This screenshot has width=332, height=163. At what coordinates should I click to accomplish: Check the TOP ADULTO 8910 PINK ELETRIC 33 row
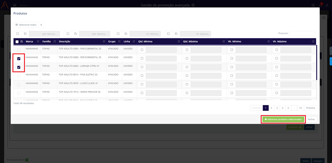tap(19, 76)
